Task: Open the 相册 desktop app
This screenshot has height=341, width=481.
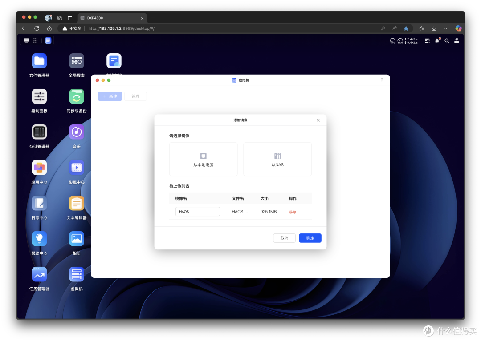Action: (77, 239)
